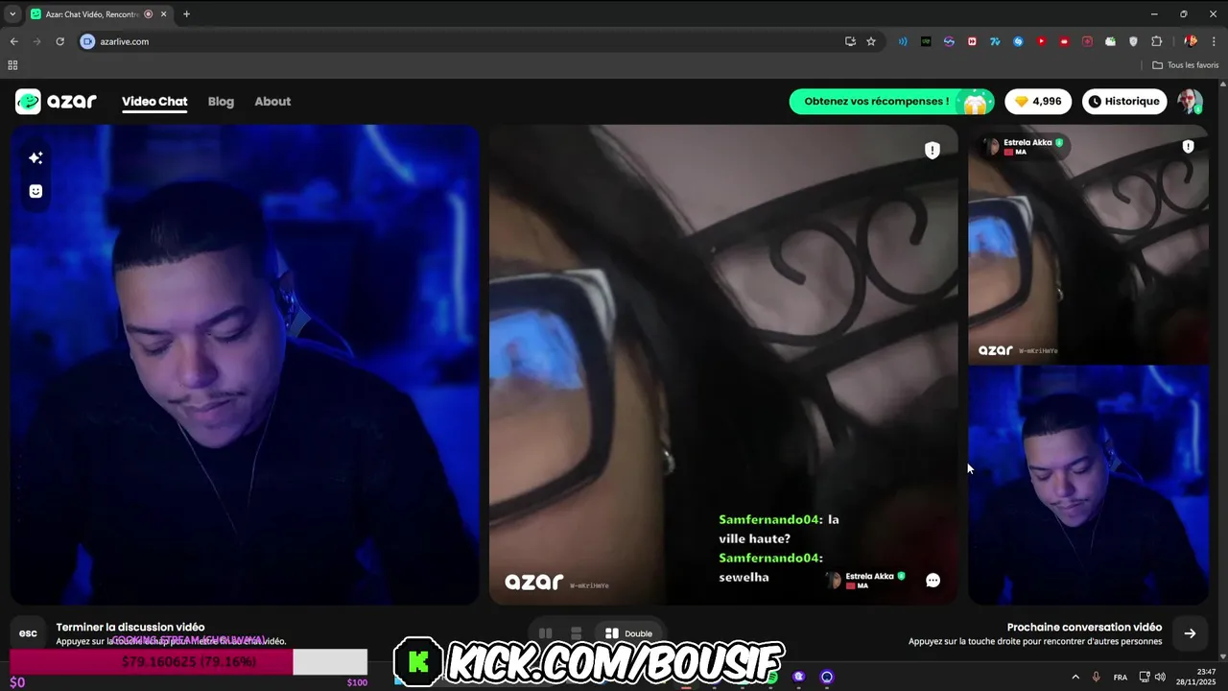Screen dimensions: 1228x691
Task: Open the Chrome three-dot menu
Action: (x=1214, y=41)
